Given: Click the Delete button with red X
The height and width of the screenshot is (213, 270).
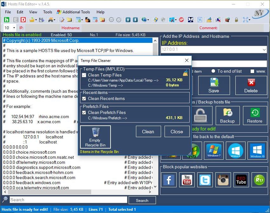Looking at the screenshot, I should [251, 85].
